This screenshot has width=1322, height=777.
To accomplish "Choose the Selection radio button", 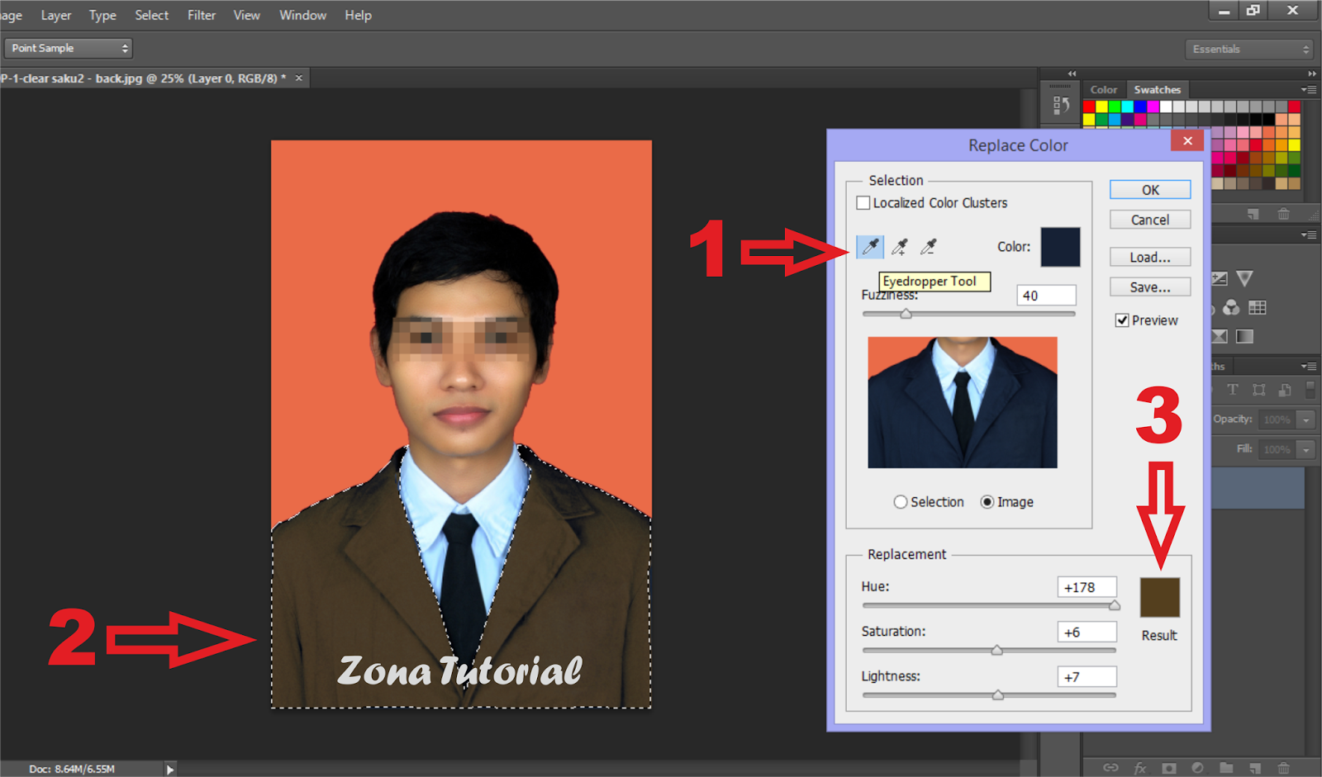I will pyautogui.click(x=901, y=502).
